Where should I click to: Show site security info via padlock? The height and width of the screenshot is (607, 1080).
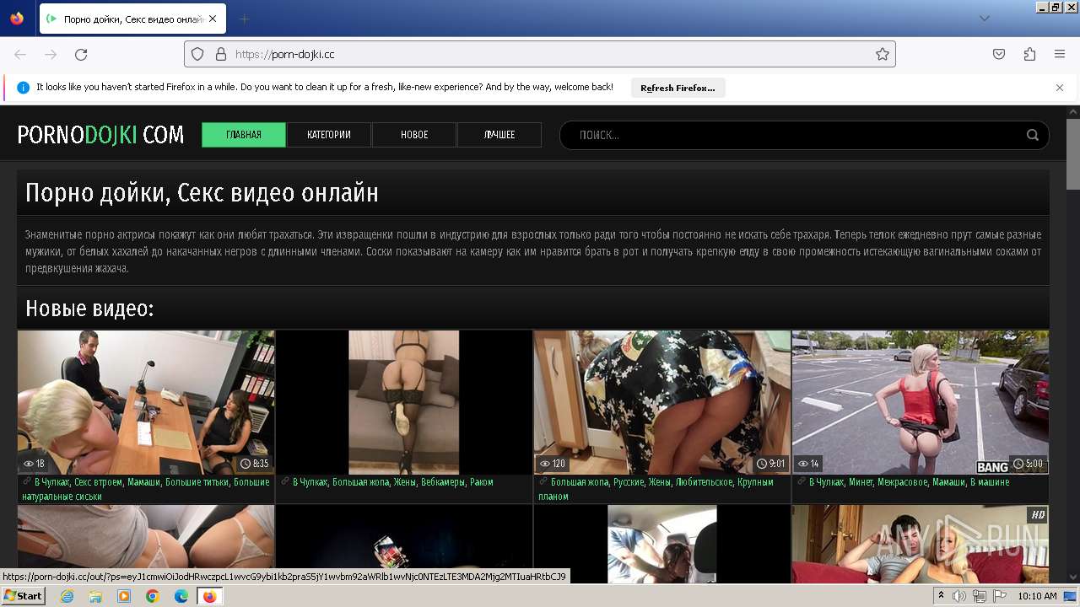pos(221,54)
